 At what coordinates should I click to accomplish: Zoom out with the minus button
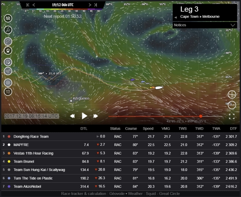pos(232,105)
